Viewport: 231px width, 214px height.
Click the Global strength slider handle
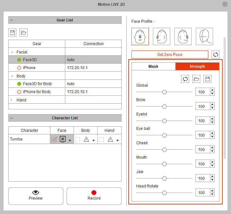(x=164, y=92)
